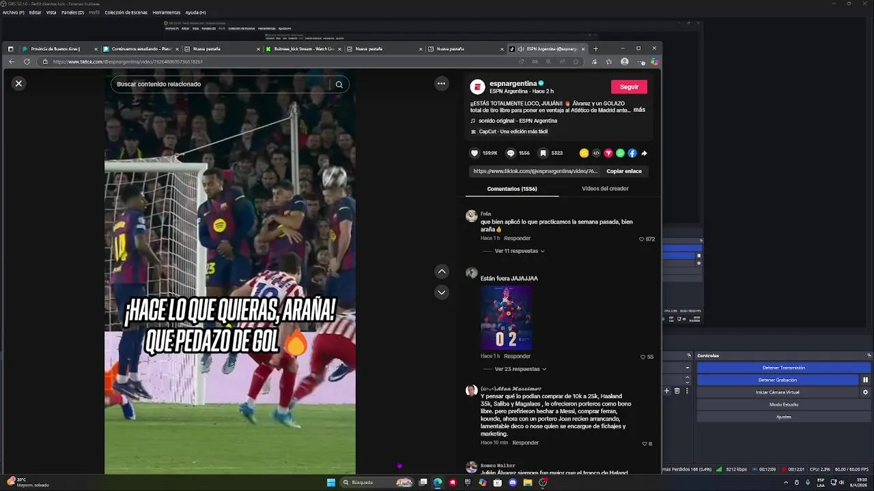Click the espnargentina profile avatar
Viewport: 874px width, 491px height.
pyautogui.click(x=477, y=87)
